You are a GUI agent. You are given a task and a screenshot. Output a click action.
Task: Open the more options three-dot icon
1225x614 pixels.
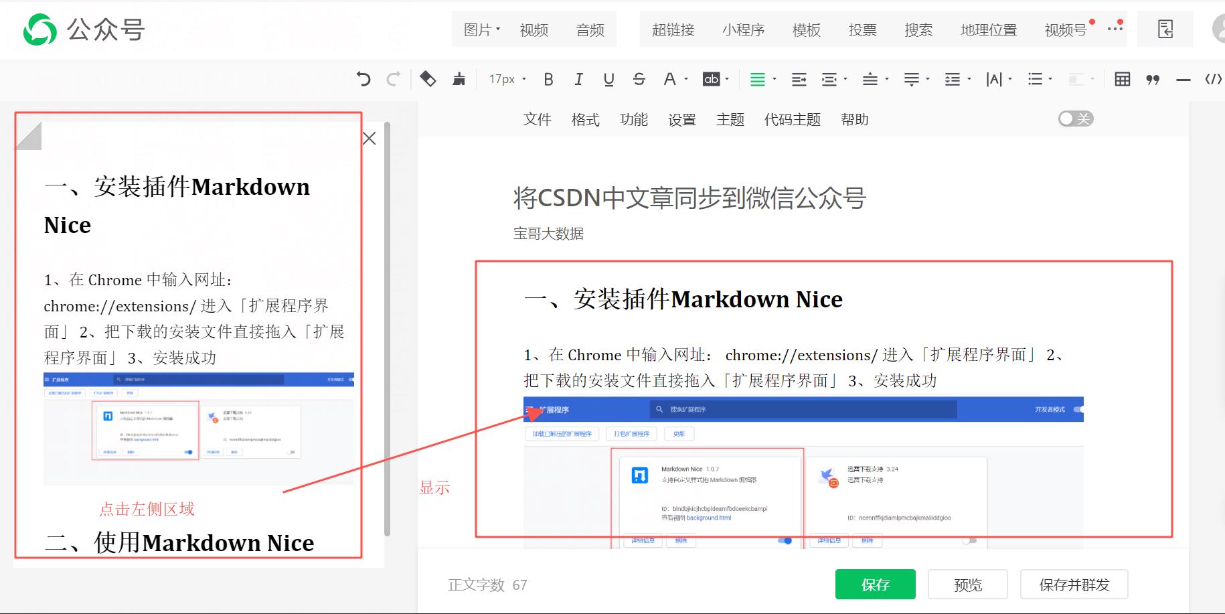(x=1115, y=28)
